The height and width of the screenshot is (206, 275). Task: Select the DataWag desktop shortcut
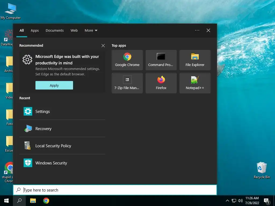pos(7,38)
